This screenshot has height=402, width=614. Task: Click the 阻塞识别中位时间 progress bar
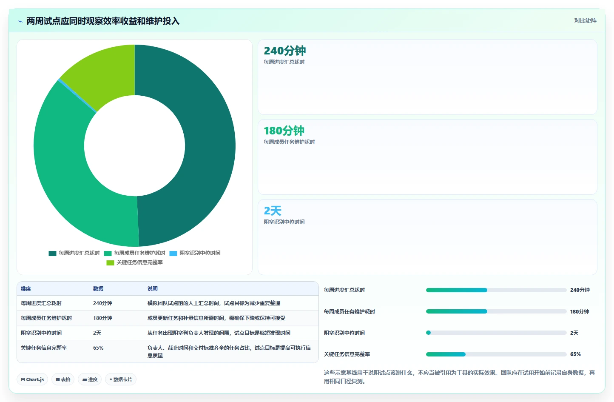pyautogui.click(x=496, y=333)
